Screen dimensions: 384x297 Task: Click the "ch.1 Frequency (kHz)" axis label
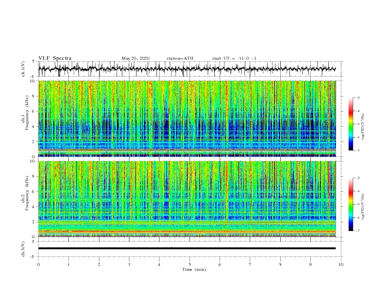click(26, 113)
